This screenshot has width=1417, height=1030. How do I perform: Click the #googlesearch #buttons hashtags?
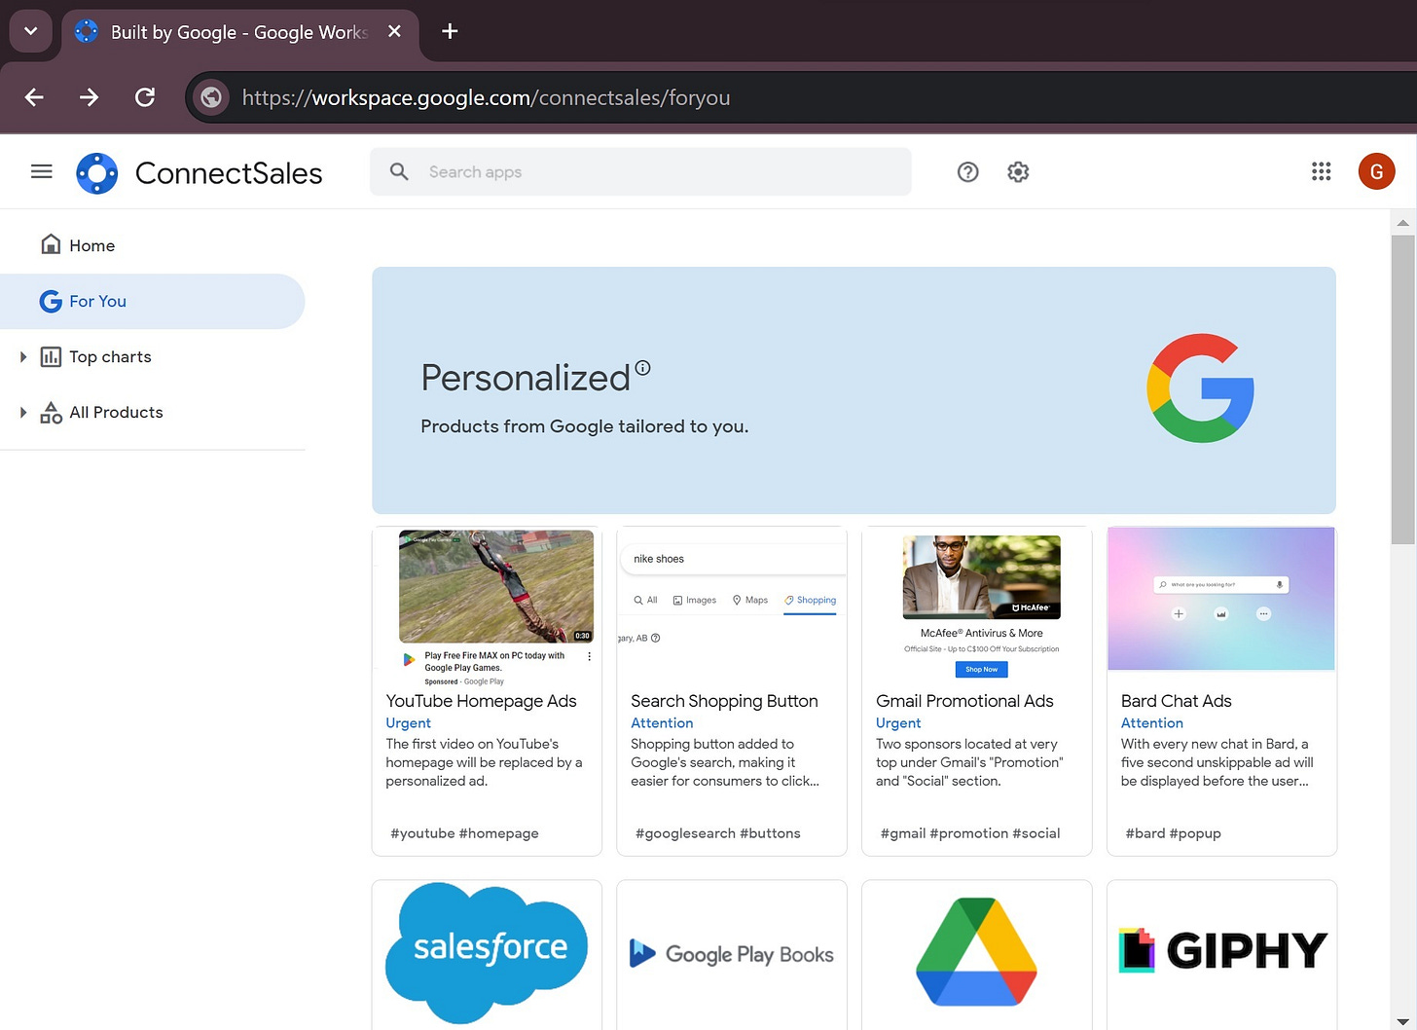718,833
